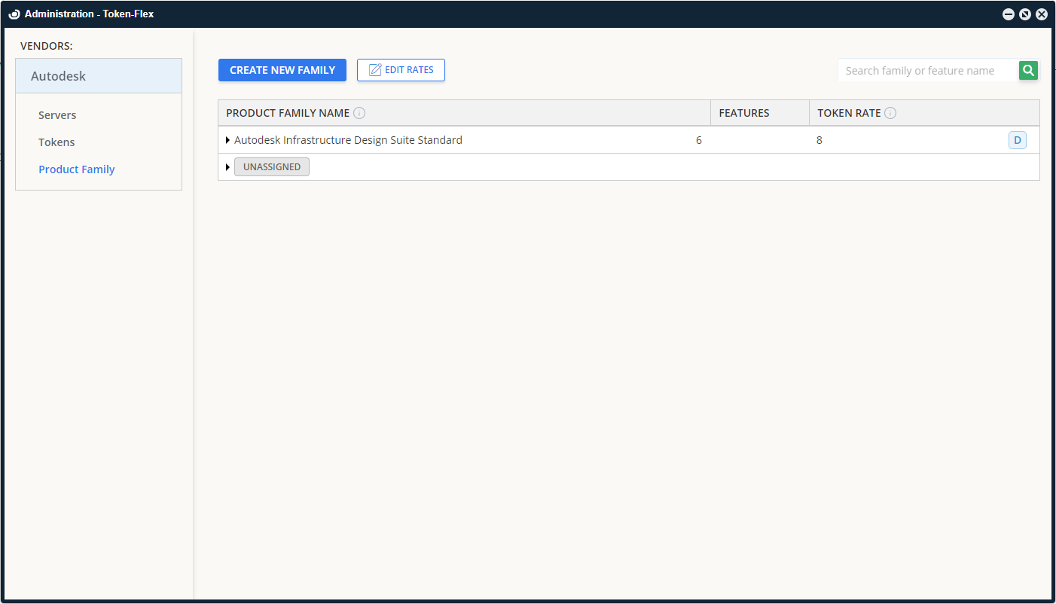
Task: Switch to the Servers section
Action: point(57,114)
